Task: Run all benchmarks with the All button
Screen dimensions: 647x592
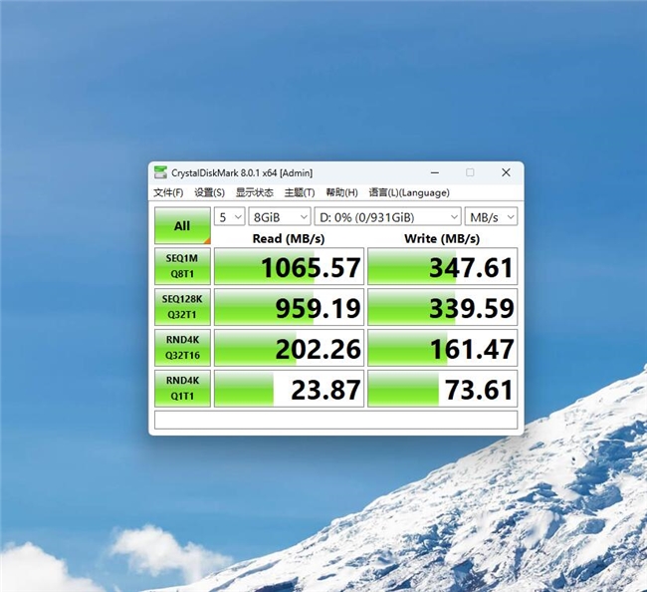Action: (x=182, y=226)
